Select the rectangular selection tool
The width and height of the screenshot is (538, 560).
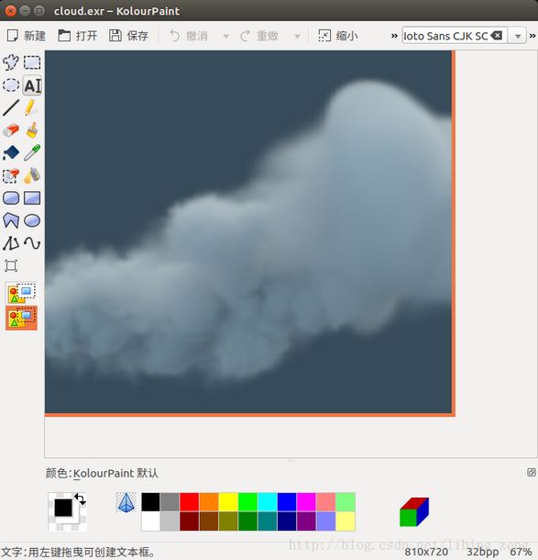32,62
